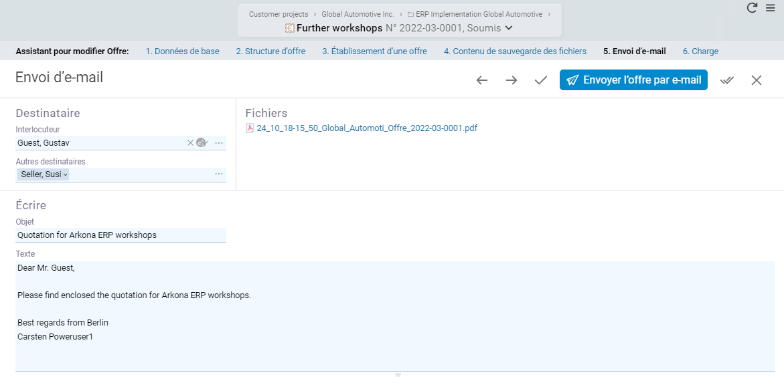Go to next step with right arrow
The width and height of the screenshot is (784, 387).
tap(511, 80)
